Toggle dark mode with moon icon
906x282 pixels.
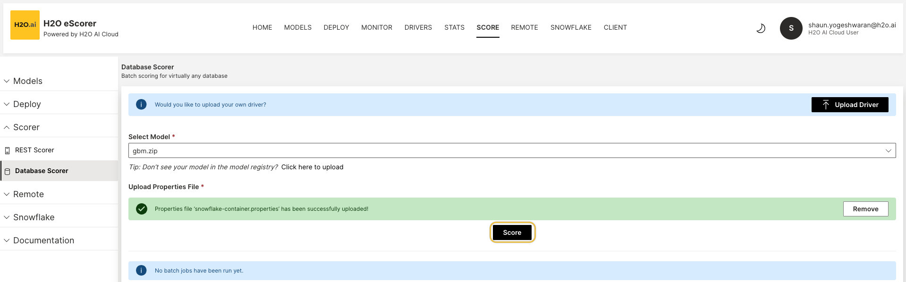coord(761,28)
